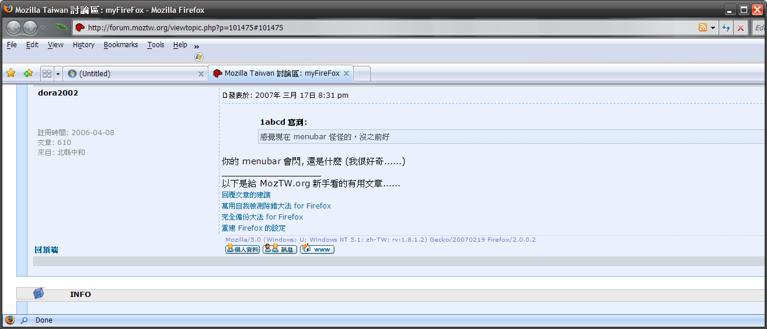Send a private message via 訊息 button
Viewport: 767px width, 329px height.
280,249
